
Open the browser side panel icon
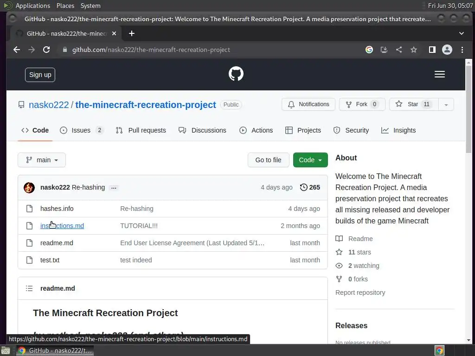(x=432, y=50)
